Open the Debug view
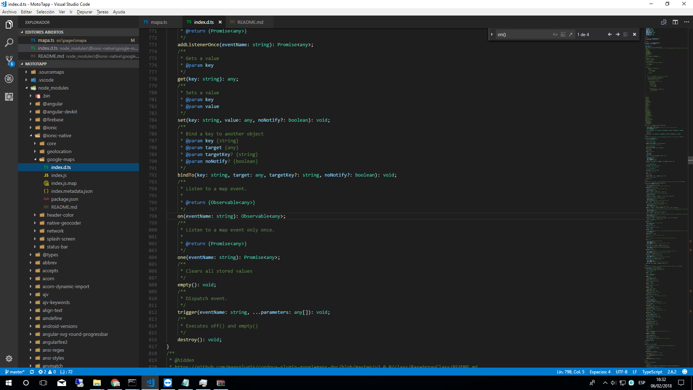The height and width of the screenshot is (390, 693). [9, 79]
